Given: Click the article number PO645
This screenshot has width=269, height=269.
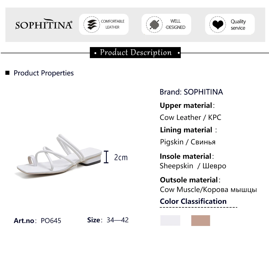Looking at the screenshot, I should (x=51, y=221).
